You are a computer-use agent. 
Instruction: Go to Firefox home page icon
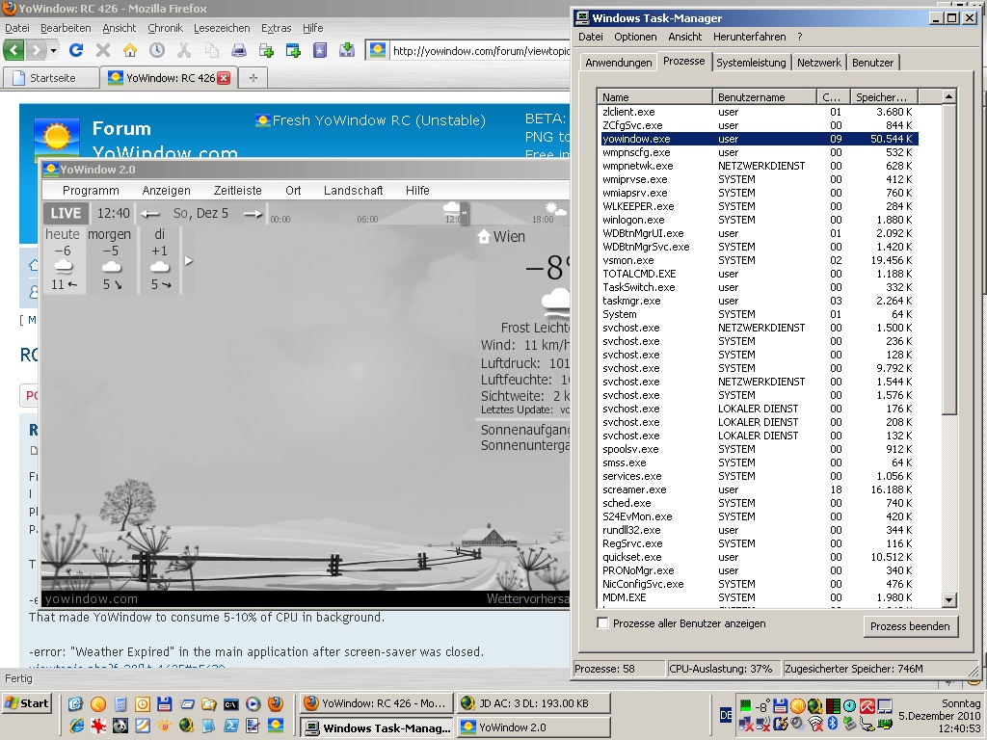130,50
